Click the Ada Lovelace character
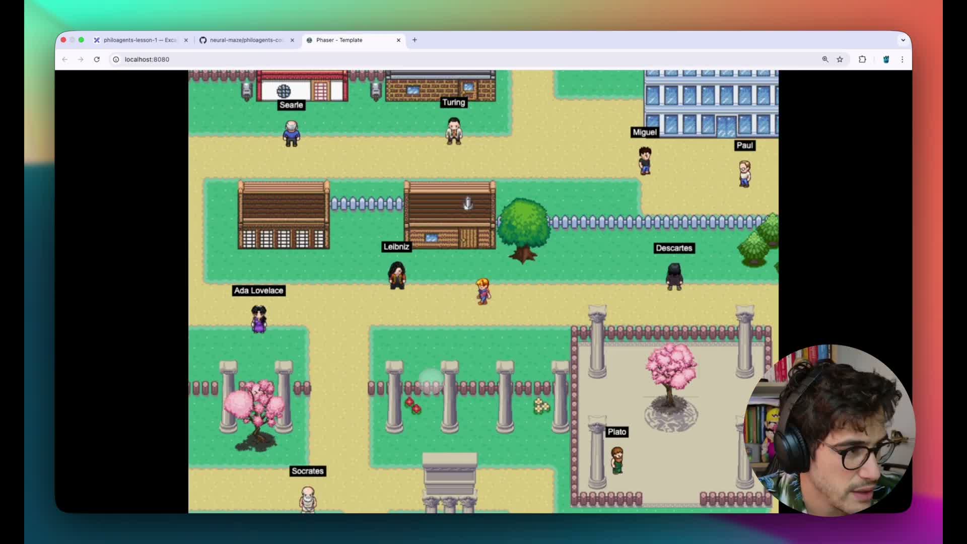This screenshot has height=544, width=967. (x=259, y=319)
